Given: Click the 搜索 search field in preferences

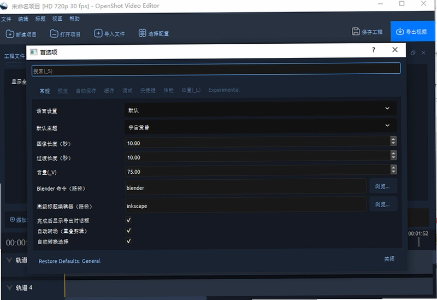Looking at the screenshot, I should click(x=216, y=69).
